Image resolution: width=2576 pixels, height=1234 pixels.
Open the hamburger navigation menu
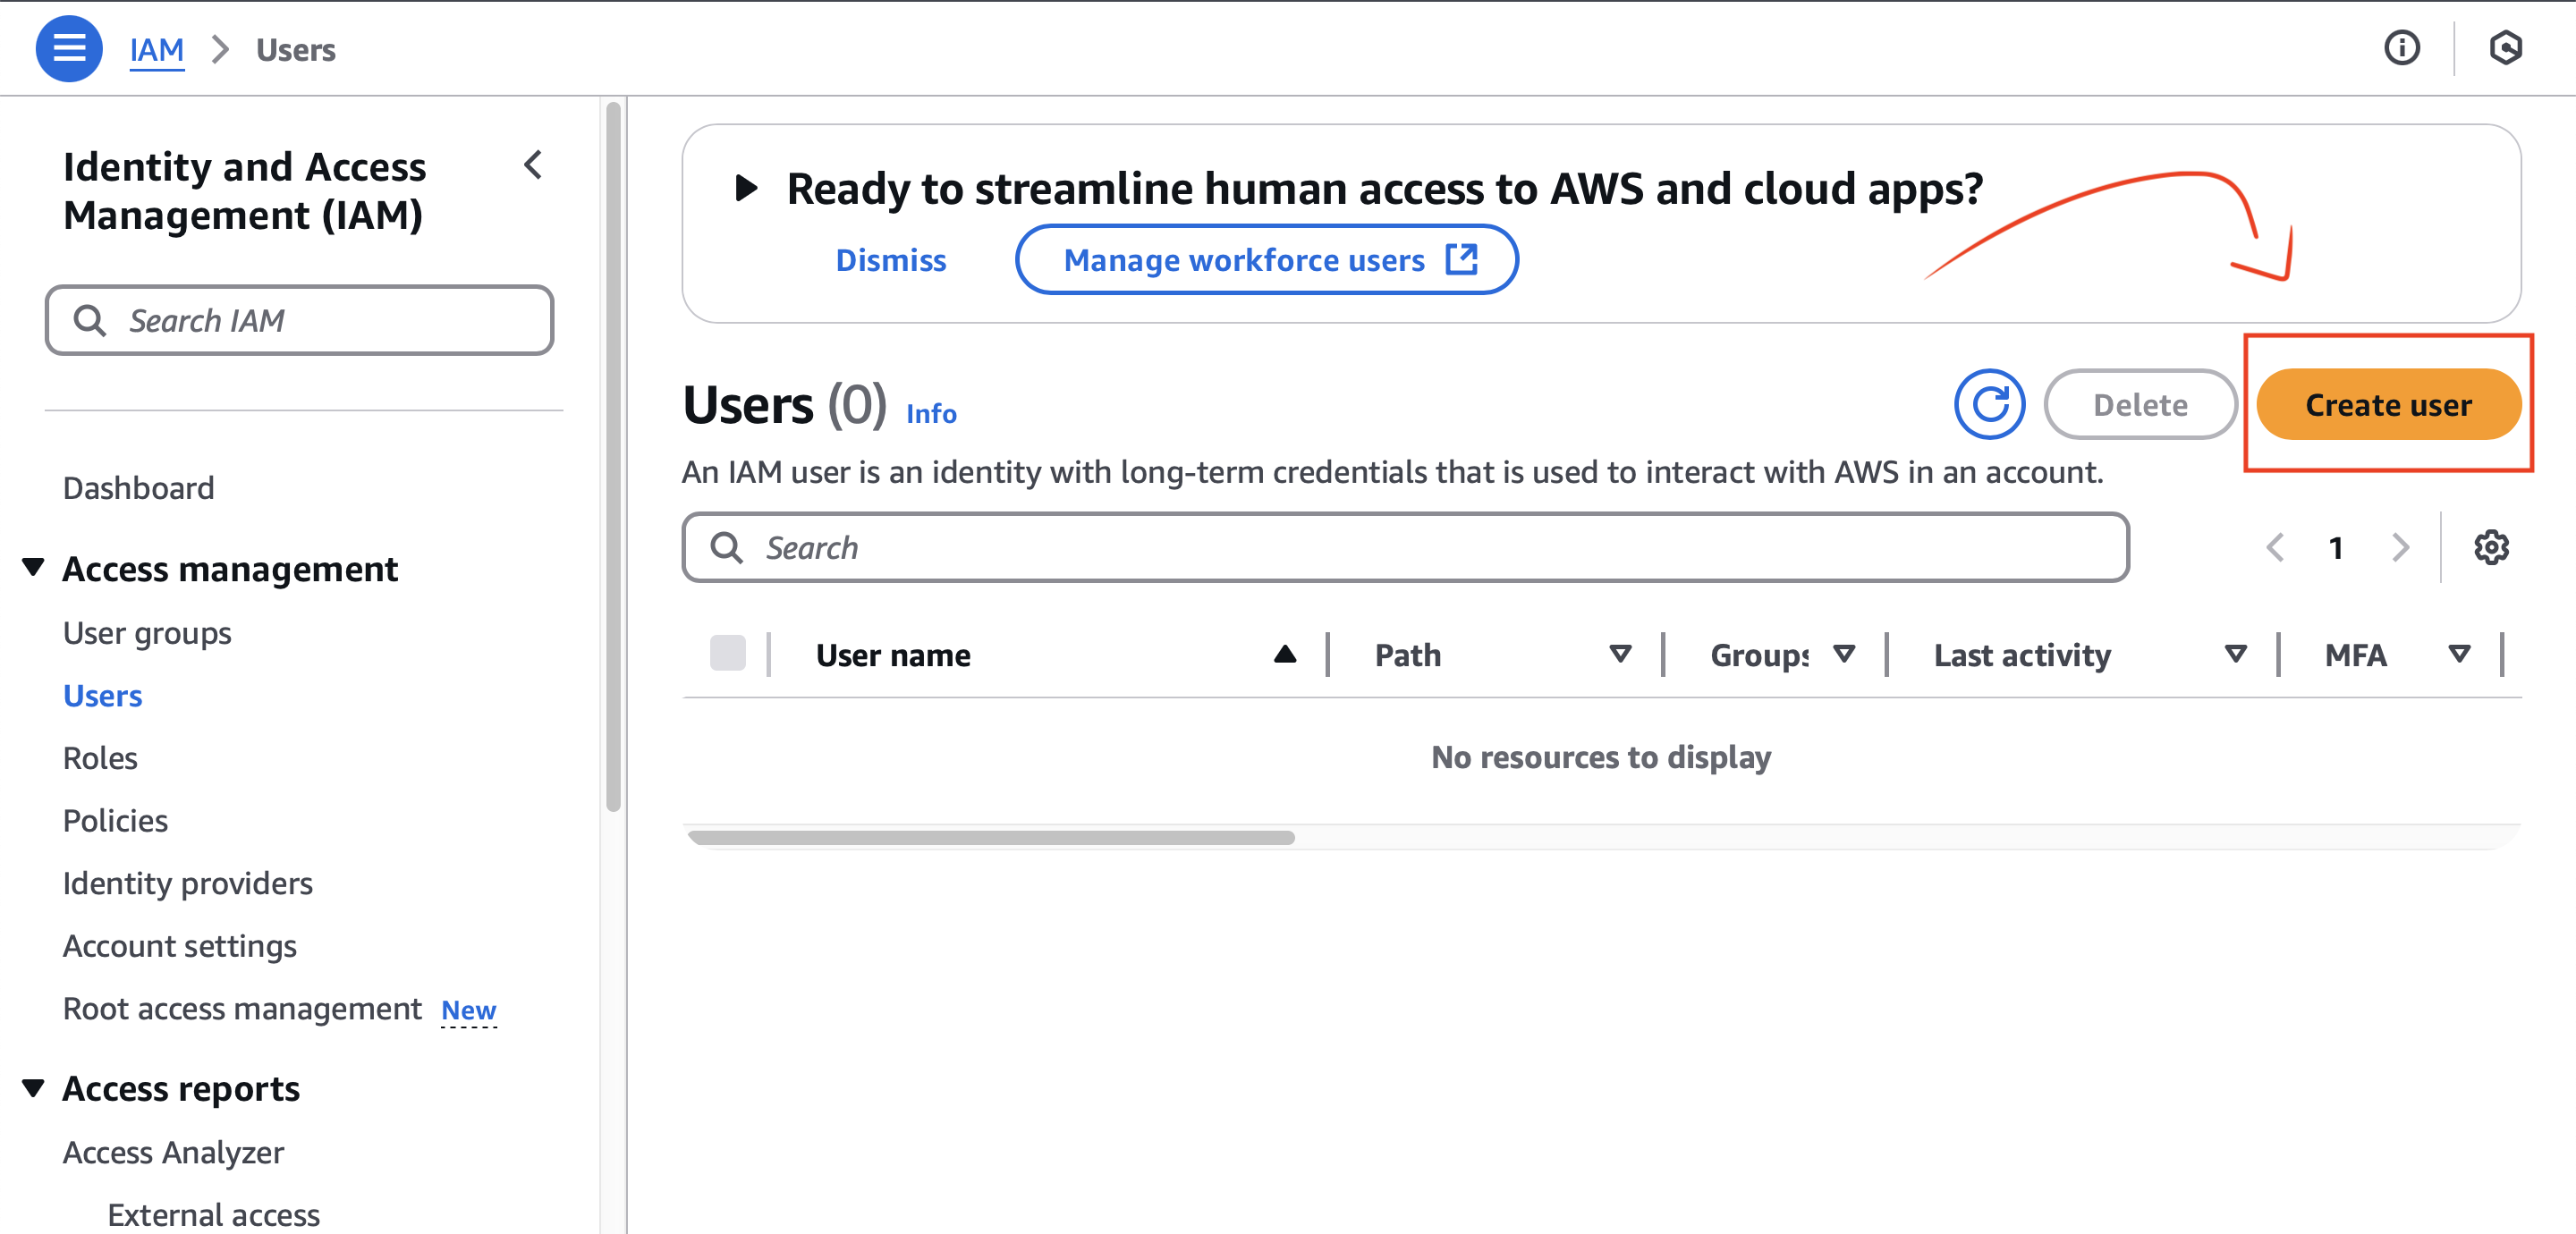click(69, 48)
